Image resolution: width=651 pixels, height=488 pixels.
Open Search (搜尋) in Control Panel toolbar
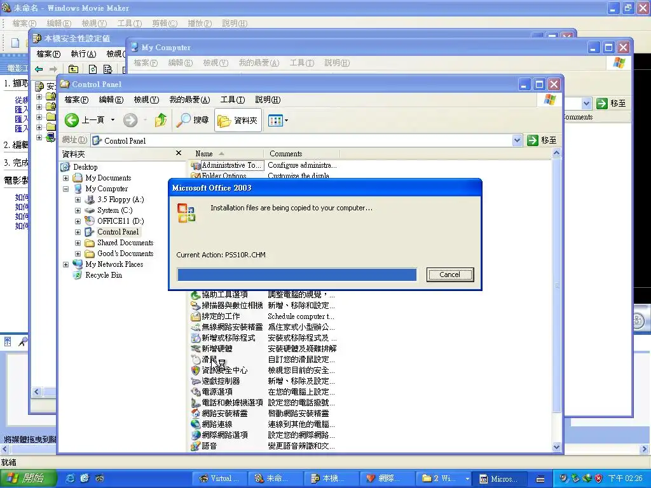[192, 120]
